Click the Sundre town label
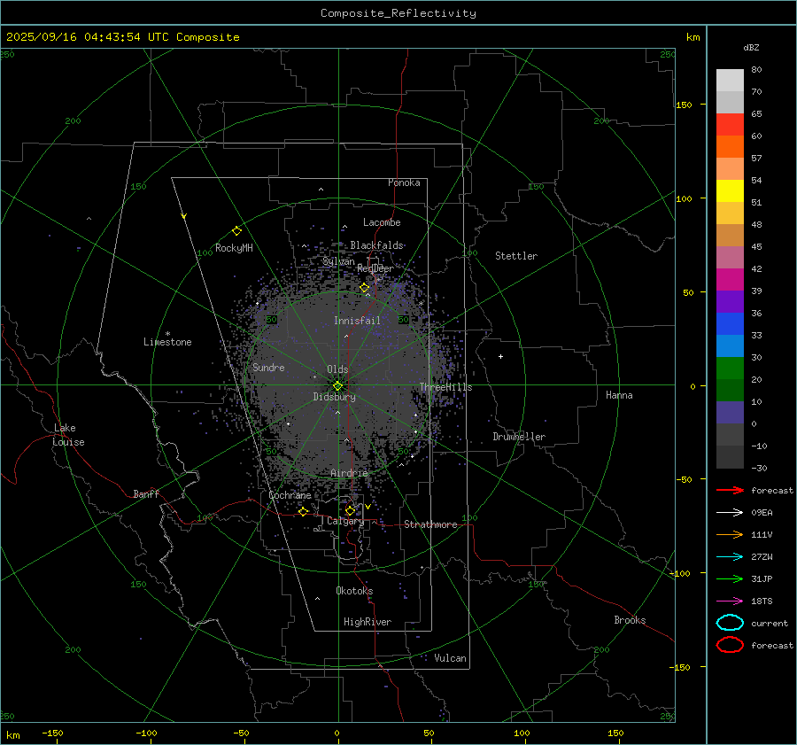Image resolution: width=797 pixels, height=745 pixels. [x=268, y=368]
